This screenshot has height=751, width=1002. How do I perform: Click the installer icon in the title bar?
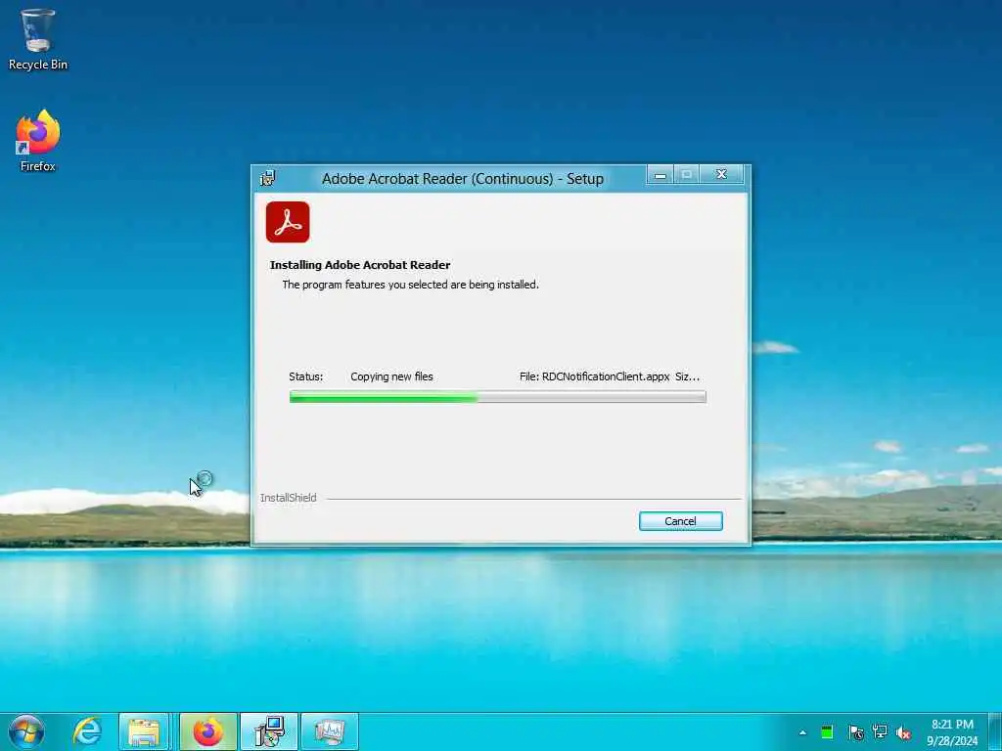(268, 178)
